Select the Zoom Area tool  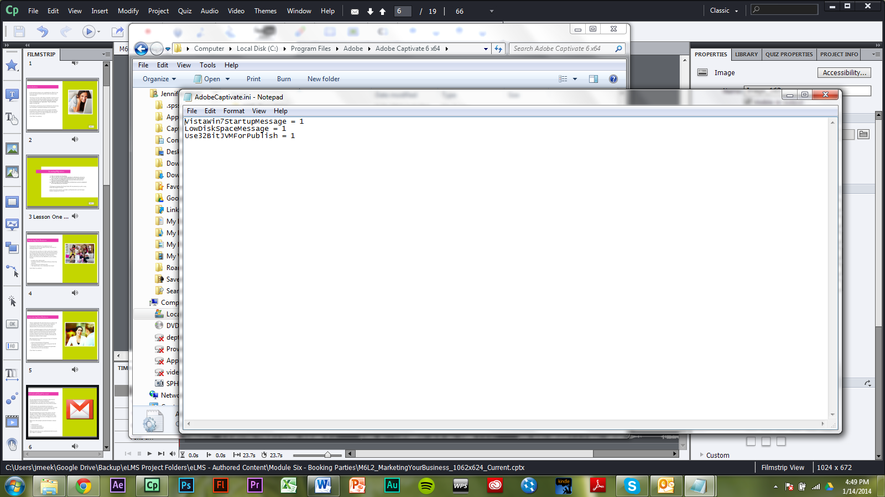[x=12, y=248]
